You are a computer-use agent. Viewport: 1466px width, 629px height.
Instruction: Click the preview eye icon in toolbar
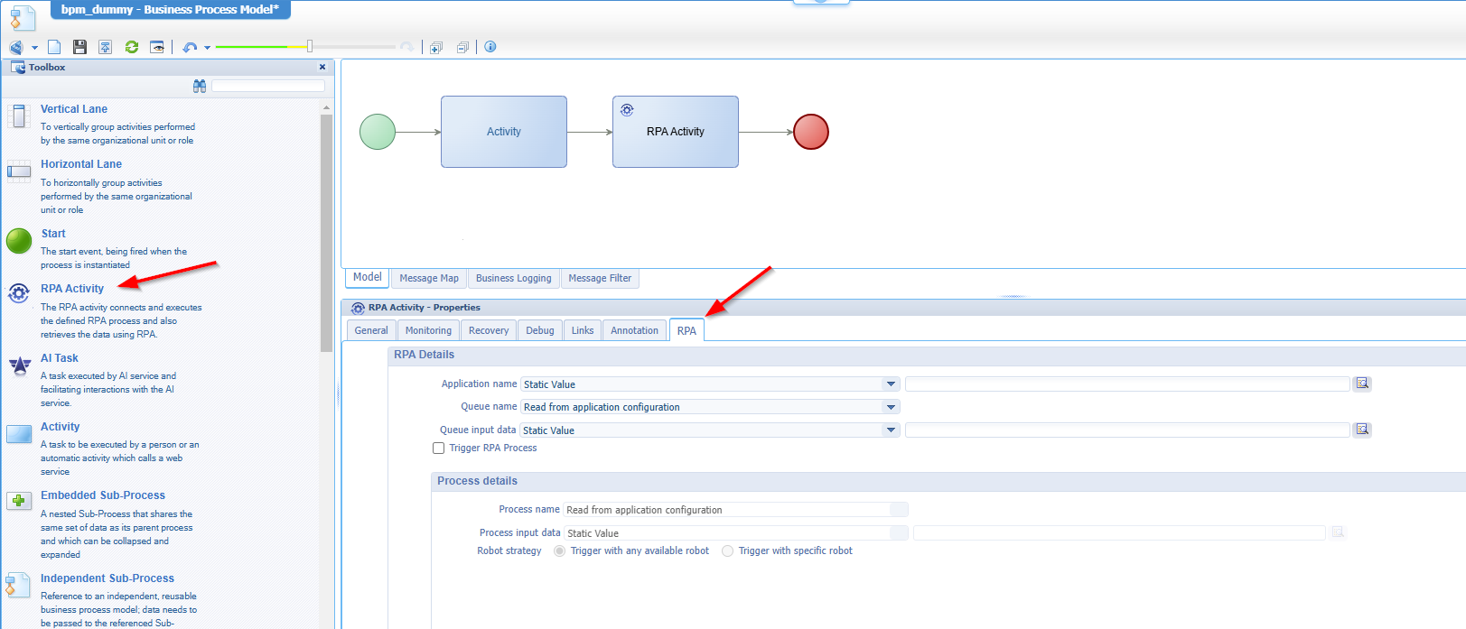[157, 47]
